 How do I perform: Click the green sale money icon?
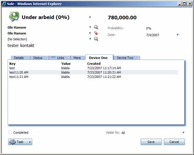14,17
